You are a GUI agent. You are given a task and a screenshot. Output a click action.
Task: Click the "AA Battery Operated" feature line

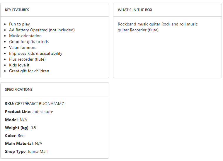click(x=42, y=30)
